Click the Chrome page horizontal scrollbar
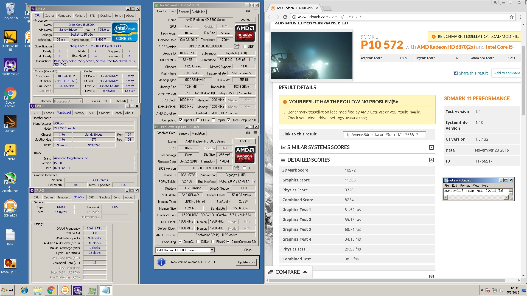Screen dimensions: 527x296 [387, 280]
